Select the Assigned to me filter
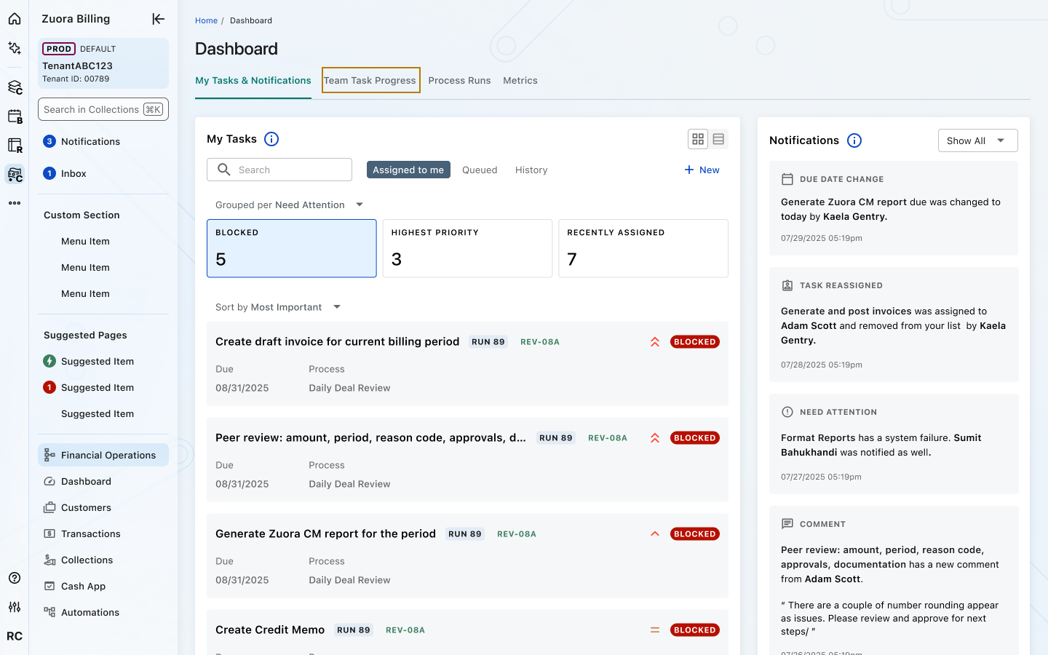This screenshot has width=1048, height=655. tap(408, 170)
